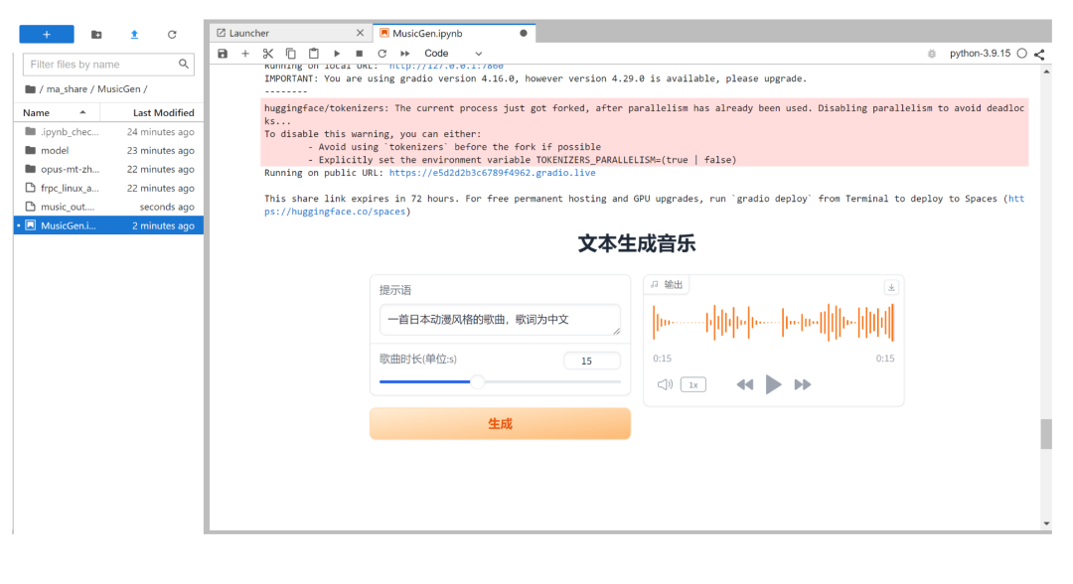1073x584 pixels.
Task: Click the orange 生成 generate button
Action: point(500,424)
